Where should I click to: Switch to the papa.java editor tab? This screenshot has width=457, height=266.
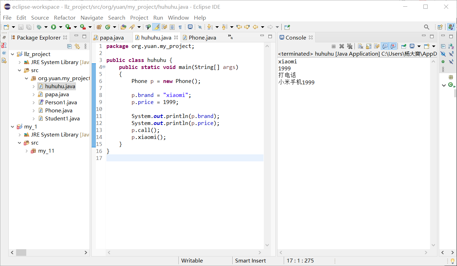[x=112, y=37]
